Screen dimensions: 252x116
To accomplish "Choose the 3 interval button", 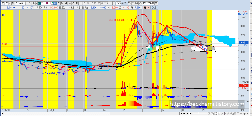I will coord(85,3).
